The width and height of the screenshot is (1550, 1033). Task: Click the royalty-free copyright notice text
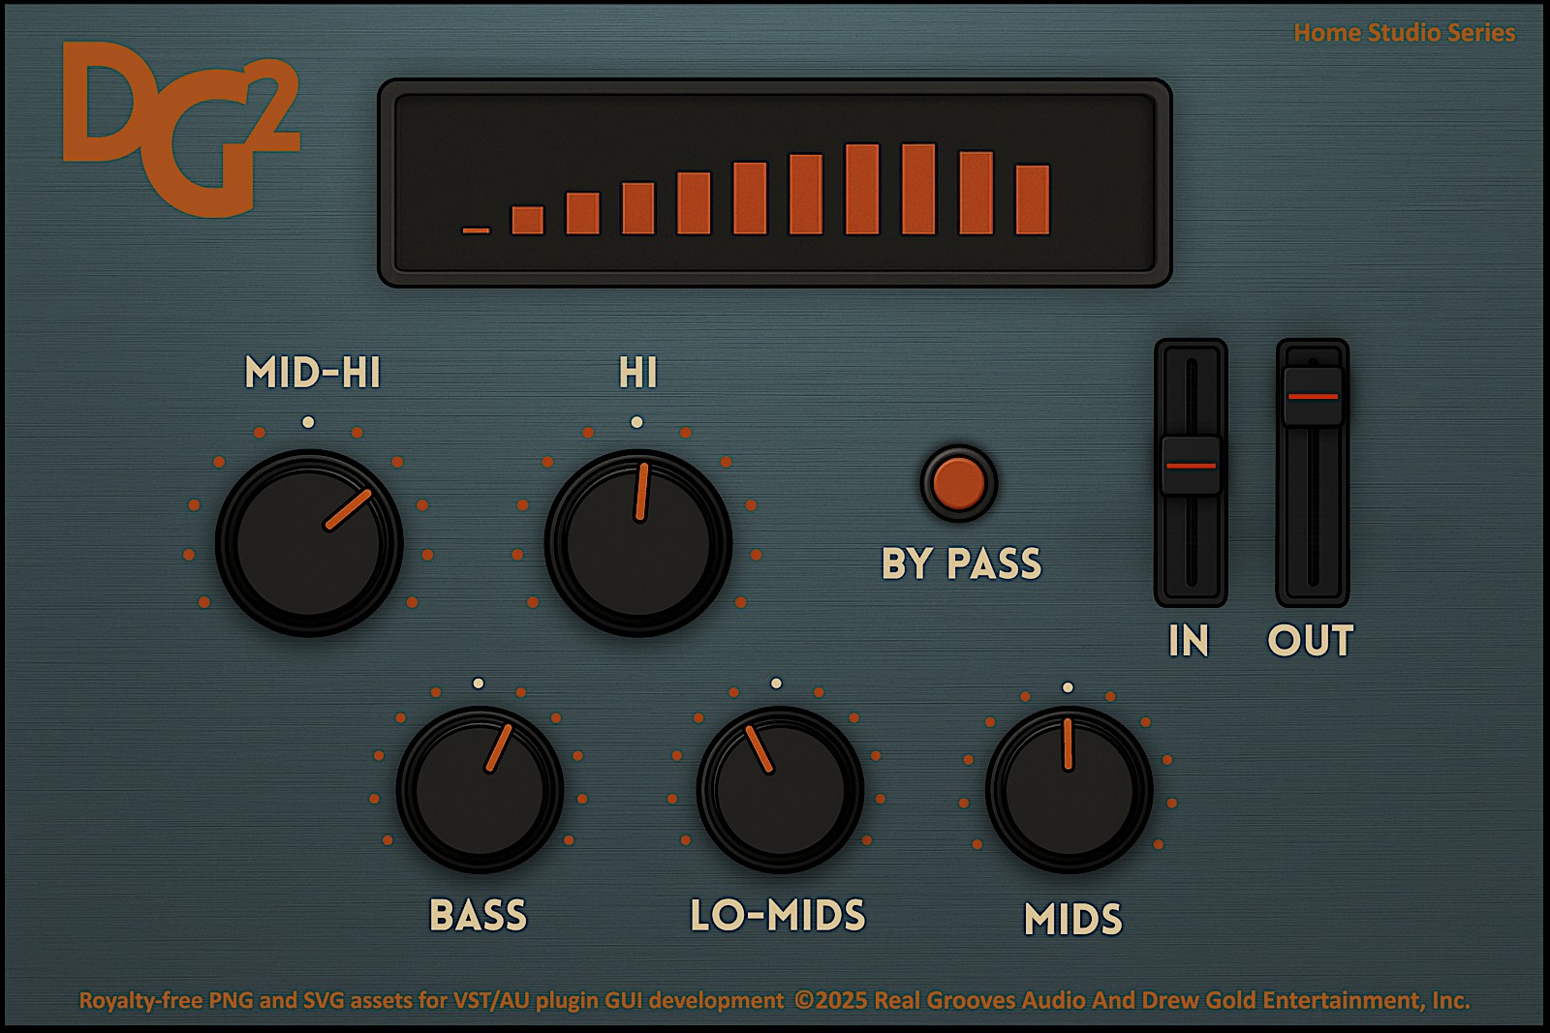(774, 1000)
